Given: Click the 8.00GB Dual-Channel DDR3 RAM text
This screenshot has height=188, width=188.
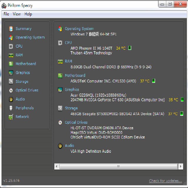Looking at the screenshot, I should coord(111,67).
